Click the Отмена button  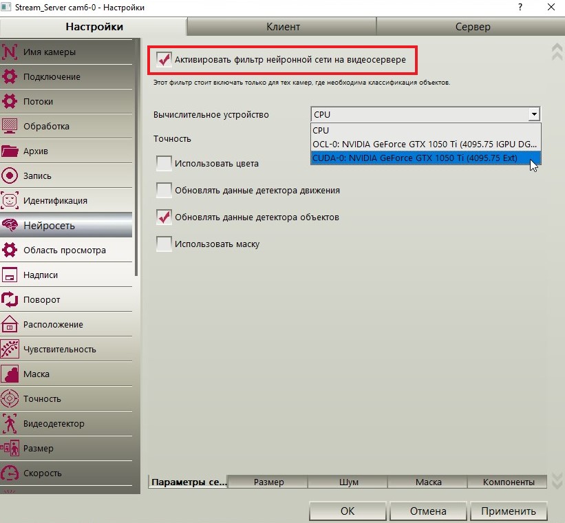click(428, 511)
